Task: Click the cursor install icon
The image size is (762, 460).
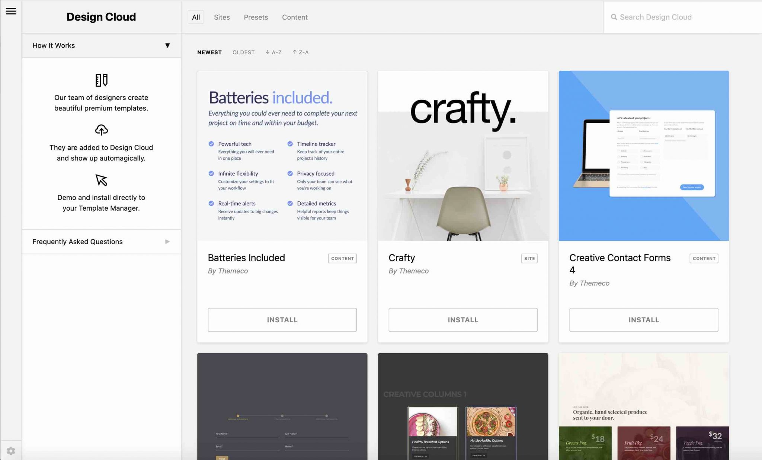Action: 100,181
